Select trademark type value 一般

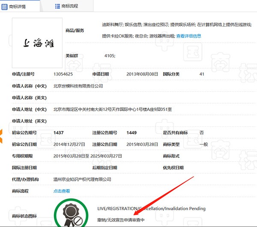coord(203,144)
